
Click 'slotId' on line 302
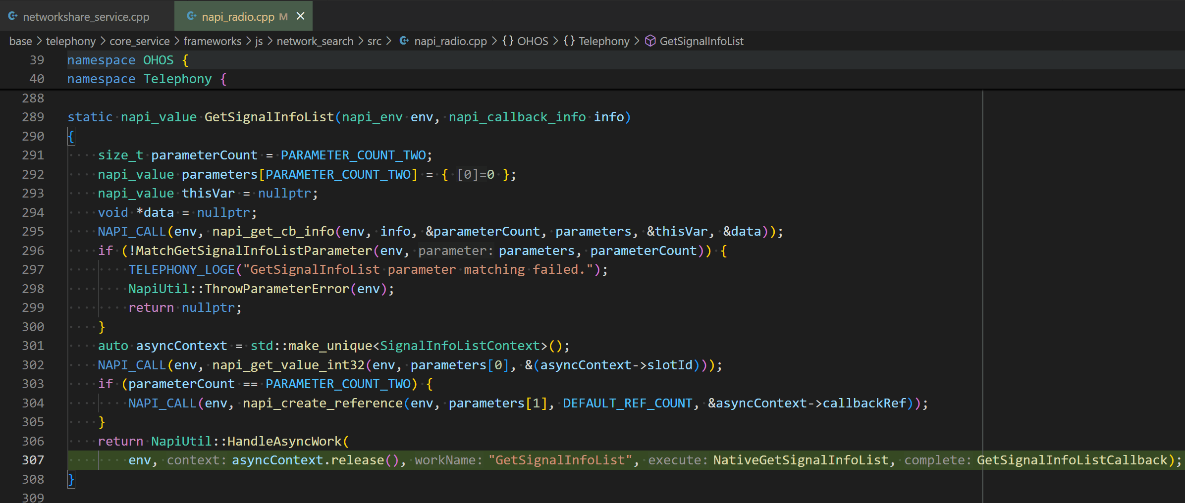[670, 365]
